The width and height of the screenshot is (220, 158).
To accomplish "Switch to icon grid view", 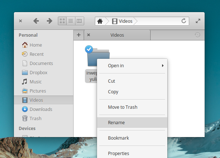I will [62, 21].
